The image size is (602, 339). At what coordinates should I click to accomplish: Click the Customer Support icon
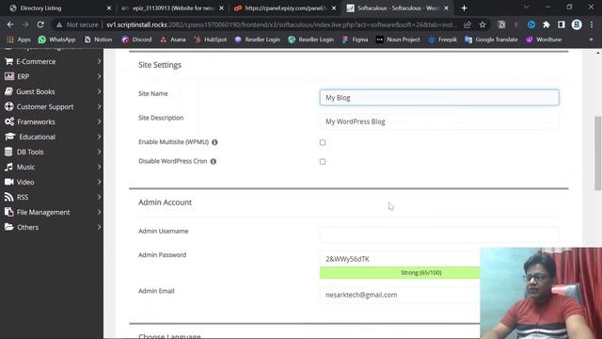pos(9,106)
